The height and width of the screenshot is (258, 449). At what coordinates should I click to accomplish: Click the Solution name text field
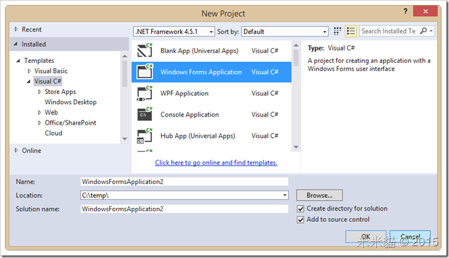(184, 209)
